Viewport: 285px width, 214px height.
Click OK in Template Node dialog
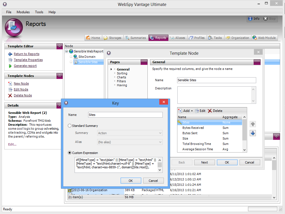pyautogui.click(x=227, y=162)
